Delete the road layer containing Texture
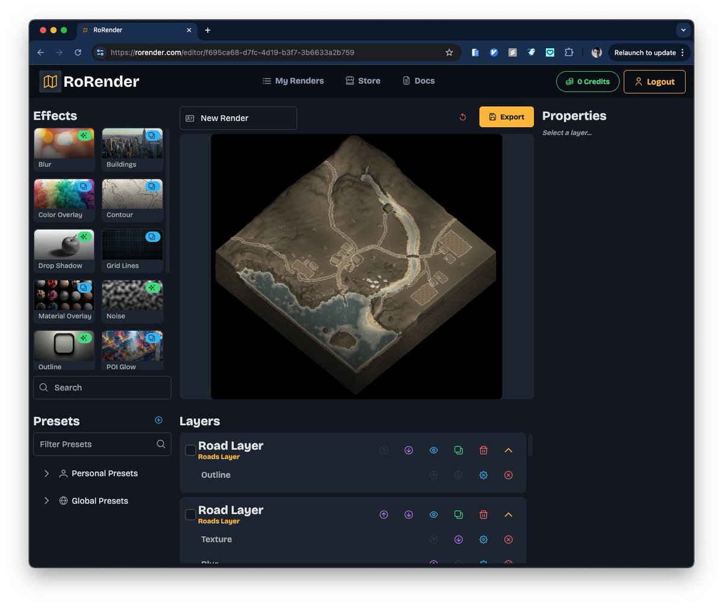 483,514
